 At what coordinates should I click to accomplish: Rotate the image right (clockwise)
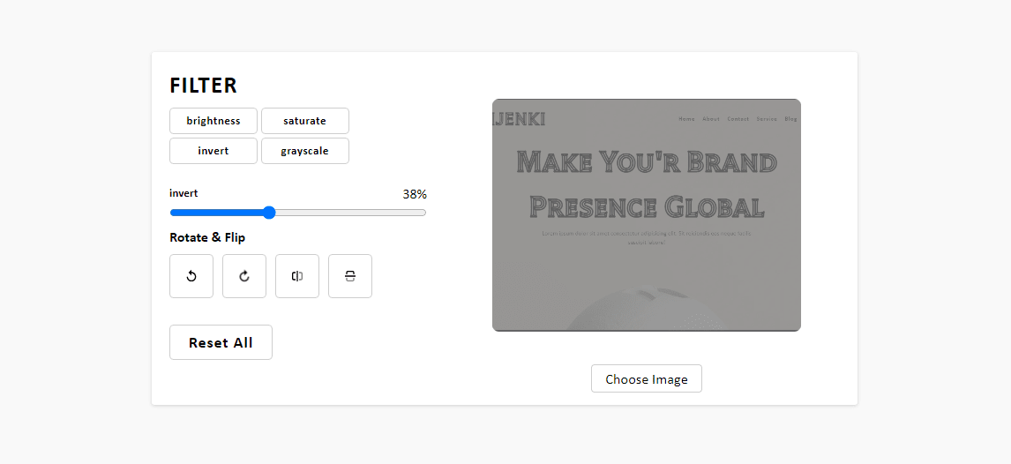pyautogui.click(x=244, y=276)
